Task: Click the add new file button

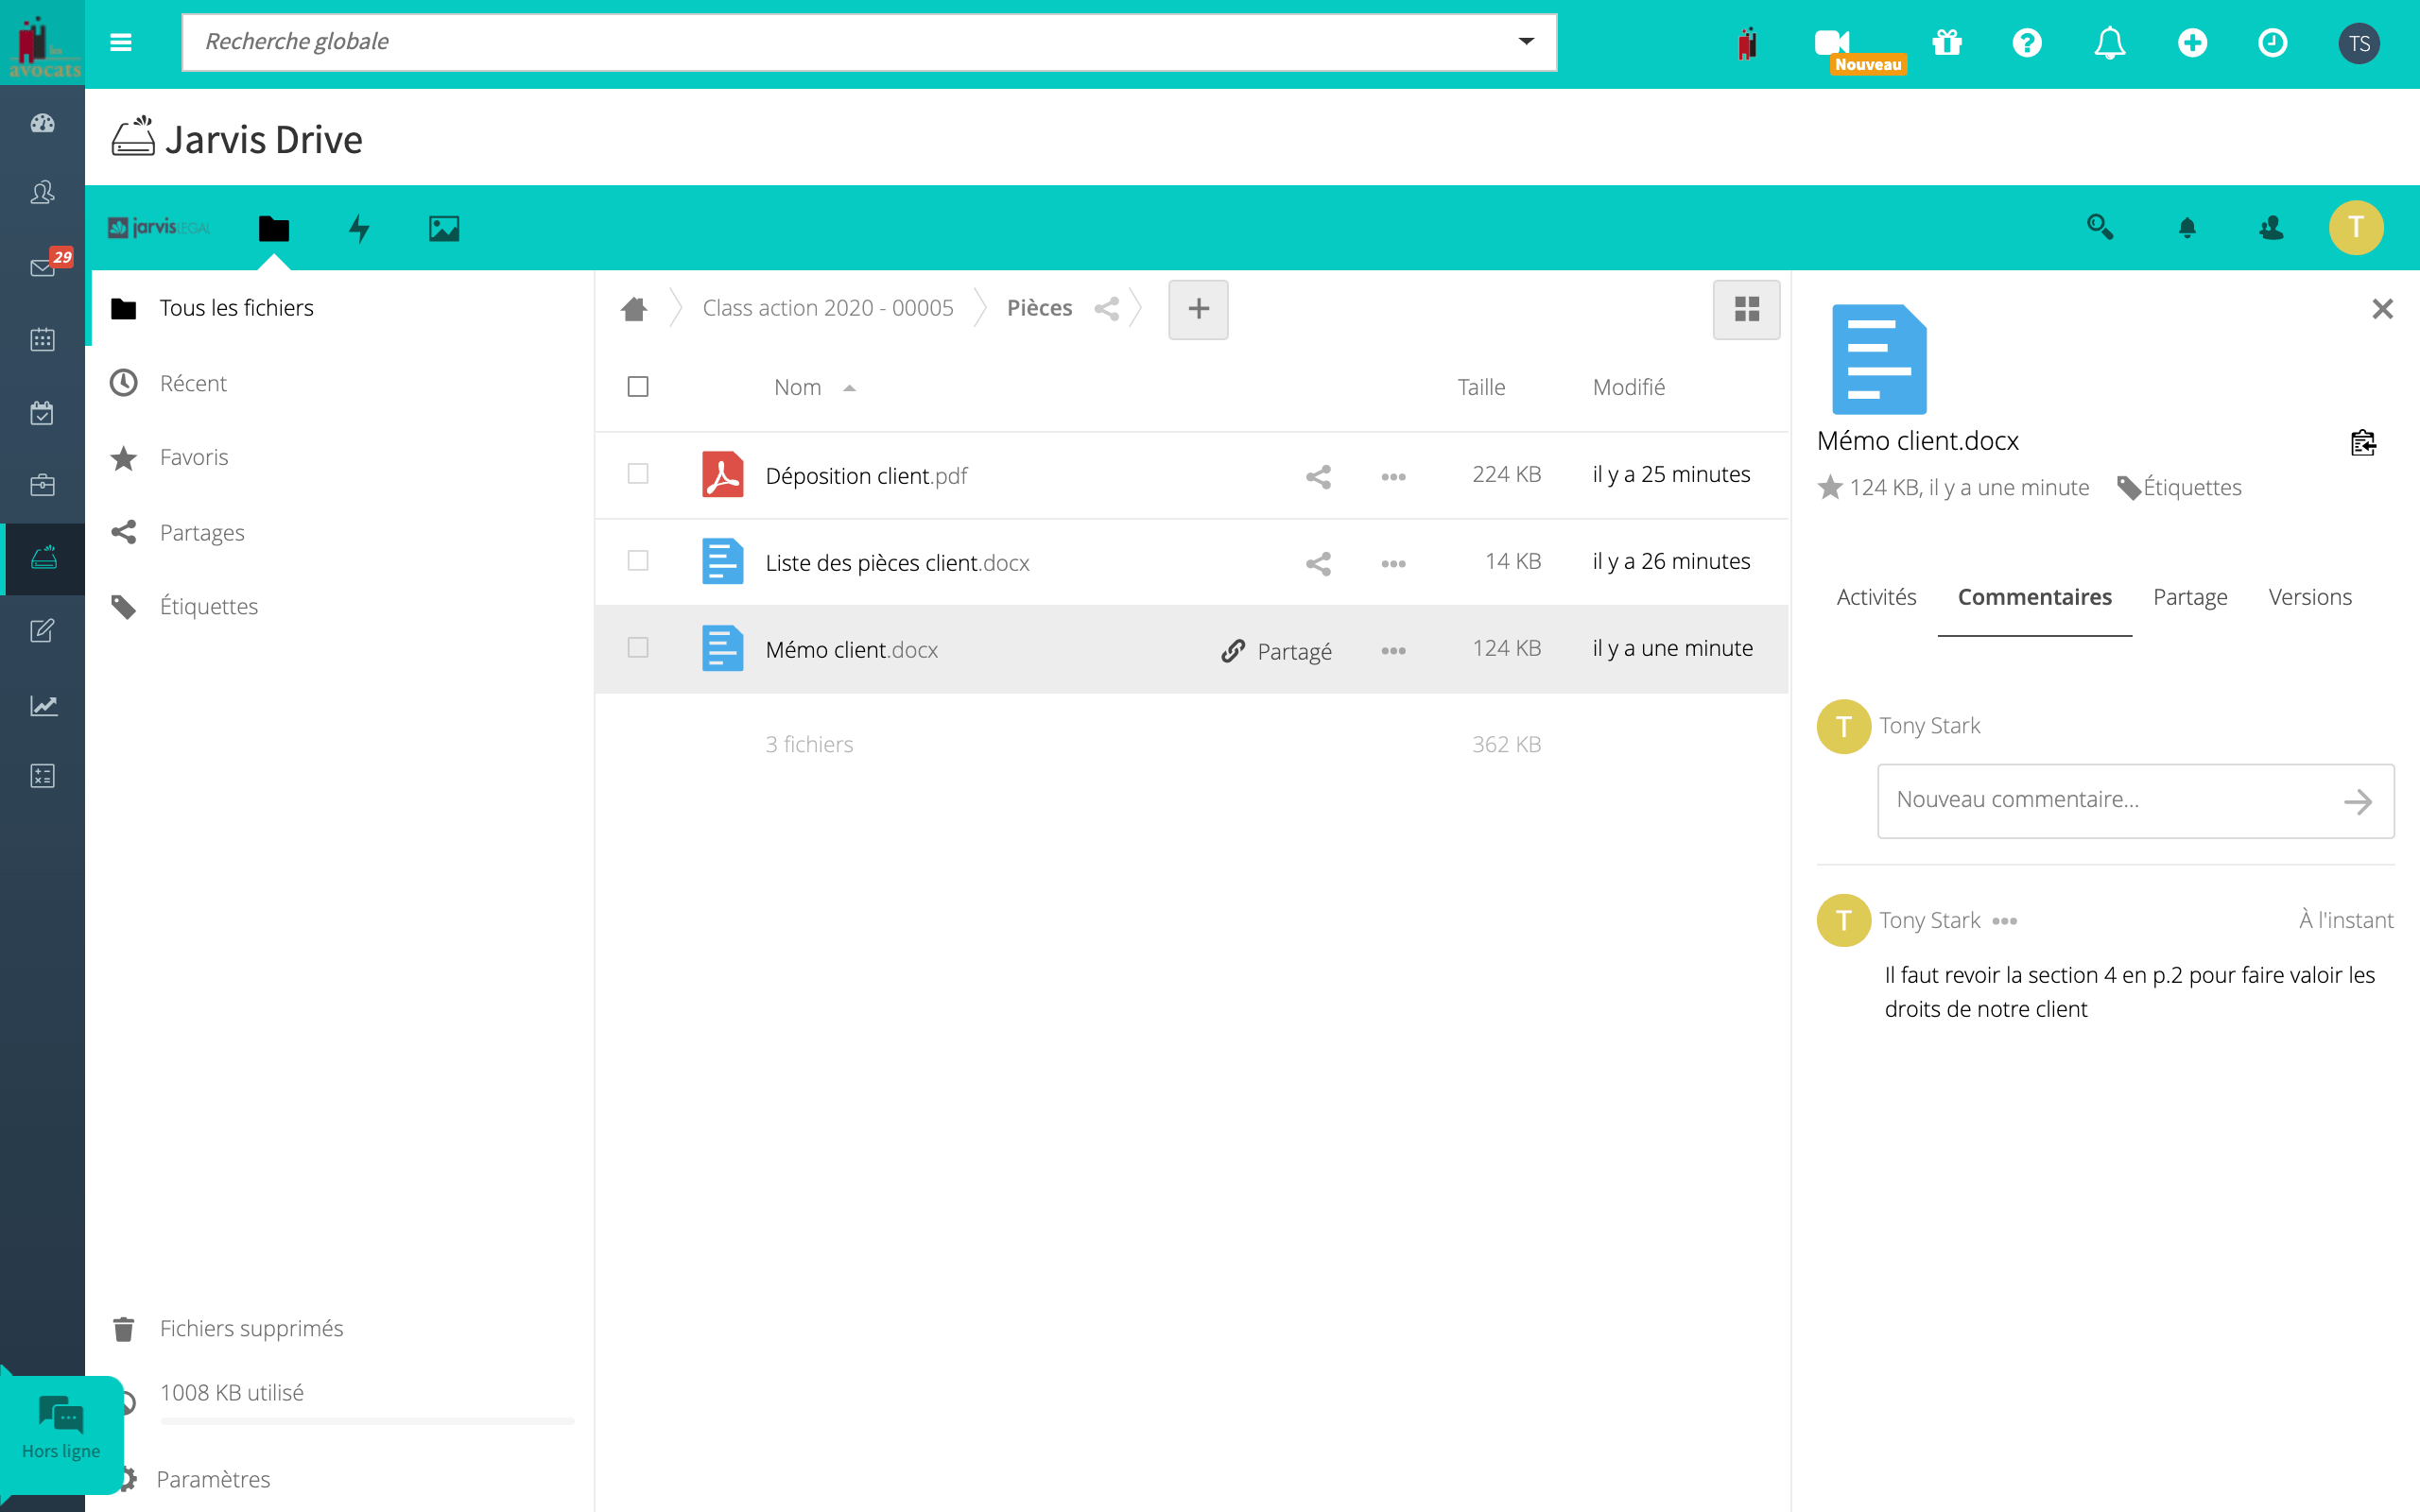Action: click(x=1201, y=308)
